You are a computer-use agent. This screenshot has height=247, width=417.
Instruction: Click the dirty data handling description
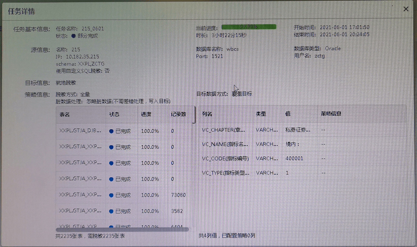[128, 101]
